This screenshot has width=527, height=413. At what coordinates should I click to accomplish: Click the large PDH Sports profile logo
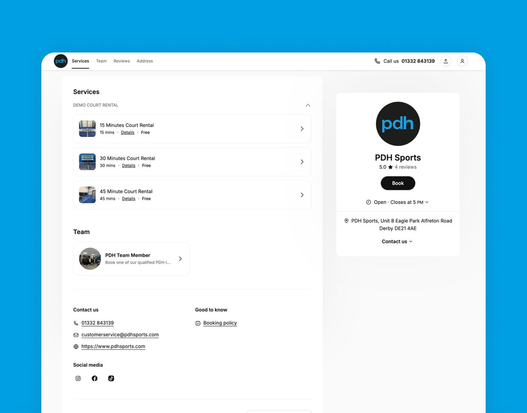pyautogui.click(x=398, y=124)
